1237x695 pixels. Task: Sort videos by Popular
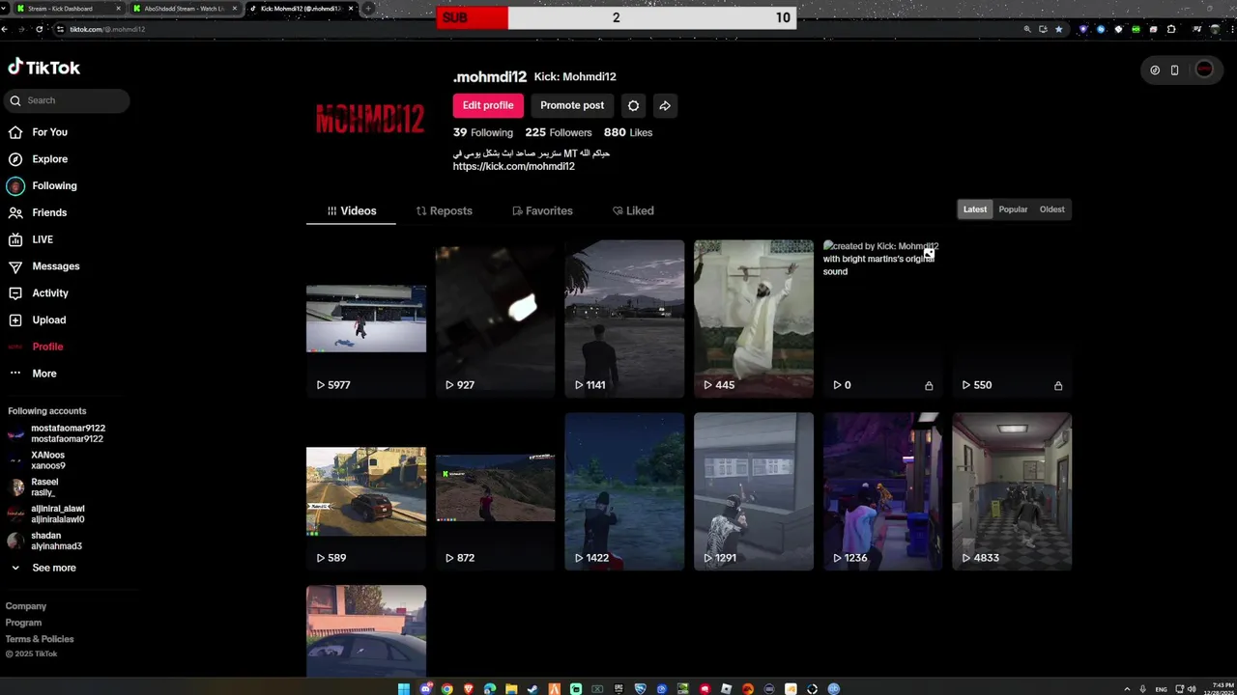click(1013, 209)
